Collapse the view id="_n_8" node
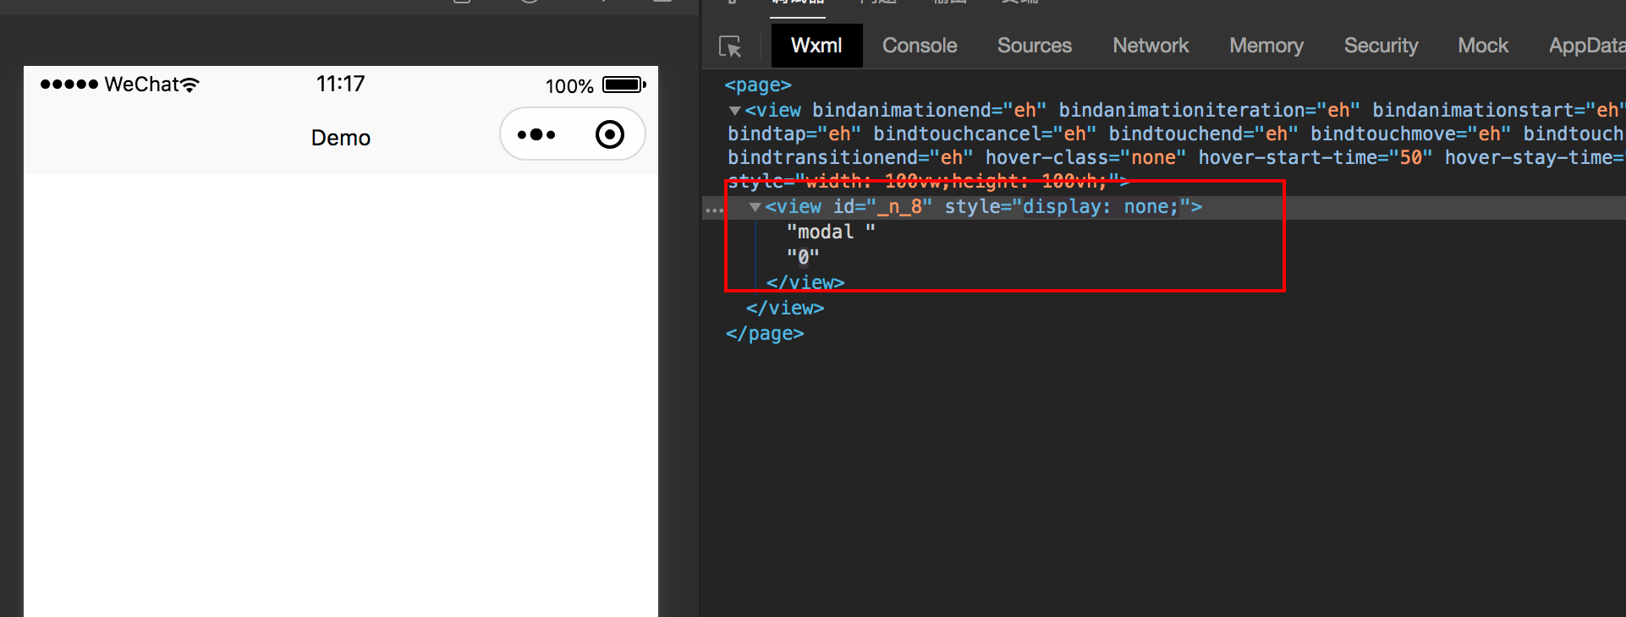 [x=755, y=207]
